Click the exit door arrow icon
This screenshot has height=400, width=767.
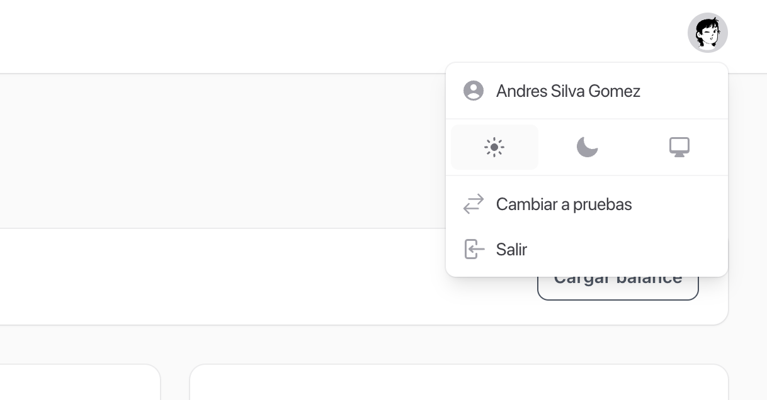(474, 249)
